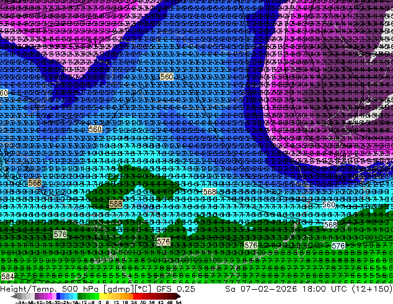393x304 pixels.
Task: Click the left gray arrow end of legend
Action: point(14,296)
